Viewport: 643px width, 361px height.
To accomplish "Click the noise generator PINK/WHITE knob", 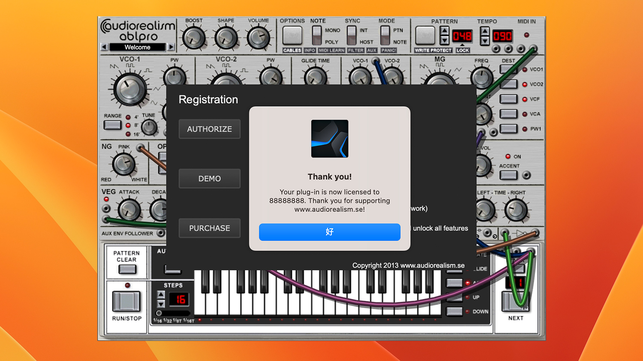I will coord(124,164).
